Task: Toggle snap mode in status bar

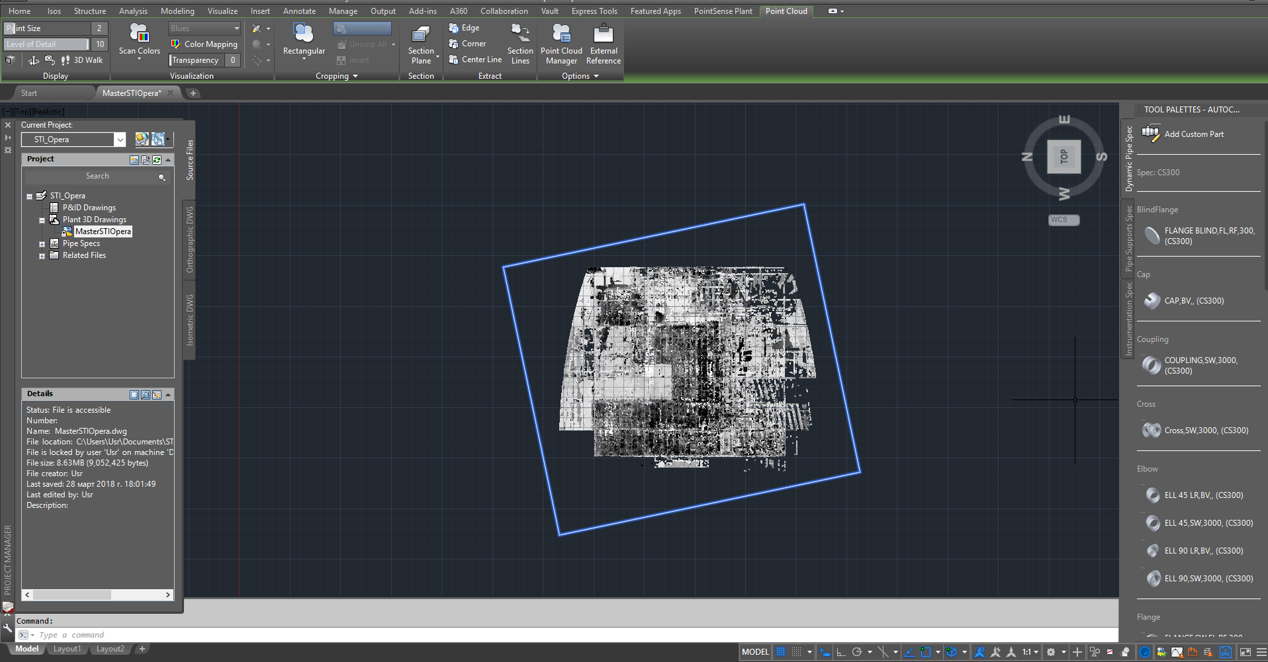Action: point(796,652)
